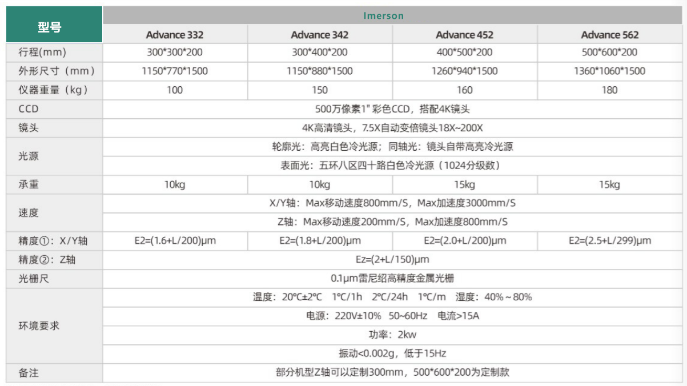Click the 电源: 220V±10% line

click(392, 316)
